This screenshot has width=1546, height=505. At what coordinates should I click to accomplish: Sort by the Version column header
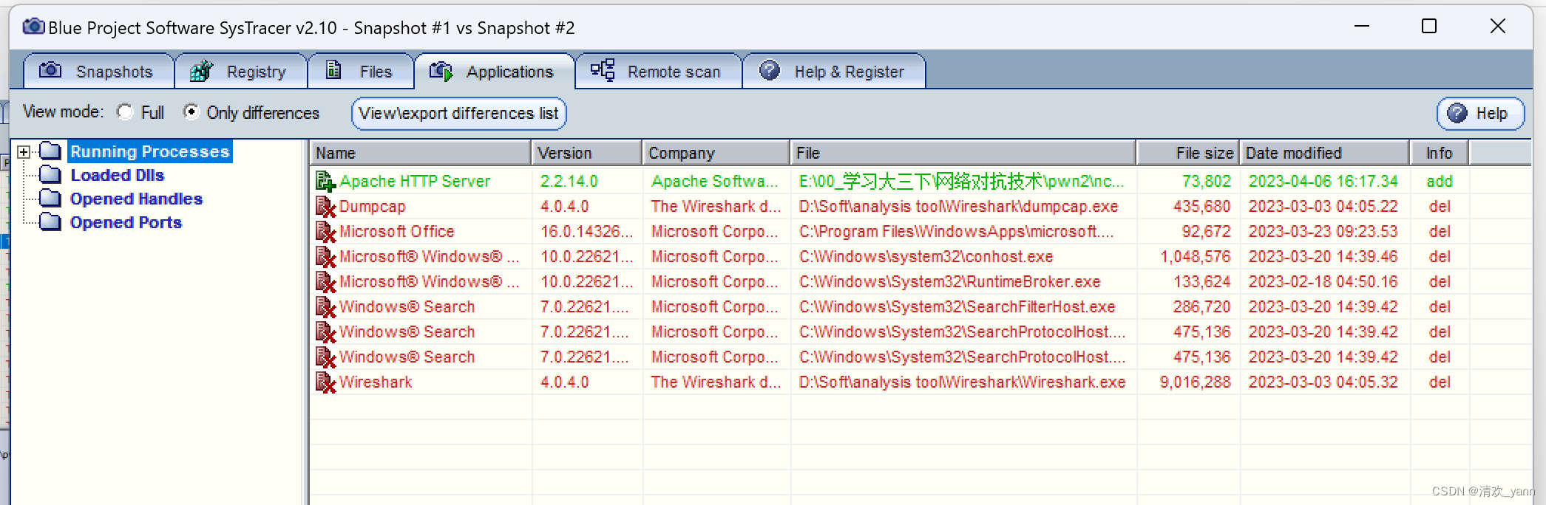click(587, 153)
